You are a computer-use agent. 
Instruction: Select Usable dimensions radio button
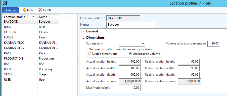coord(90,54)
